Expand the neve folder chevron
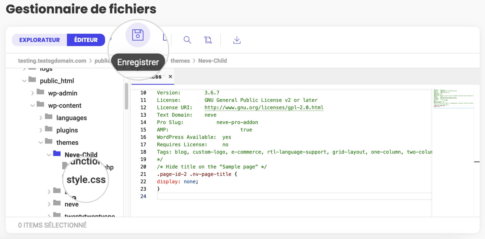This screenshot has height=239, width=485. [x=49, y=204]
